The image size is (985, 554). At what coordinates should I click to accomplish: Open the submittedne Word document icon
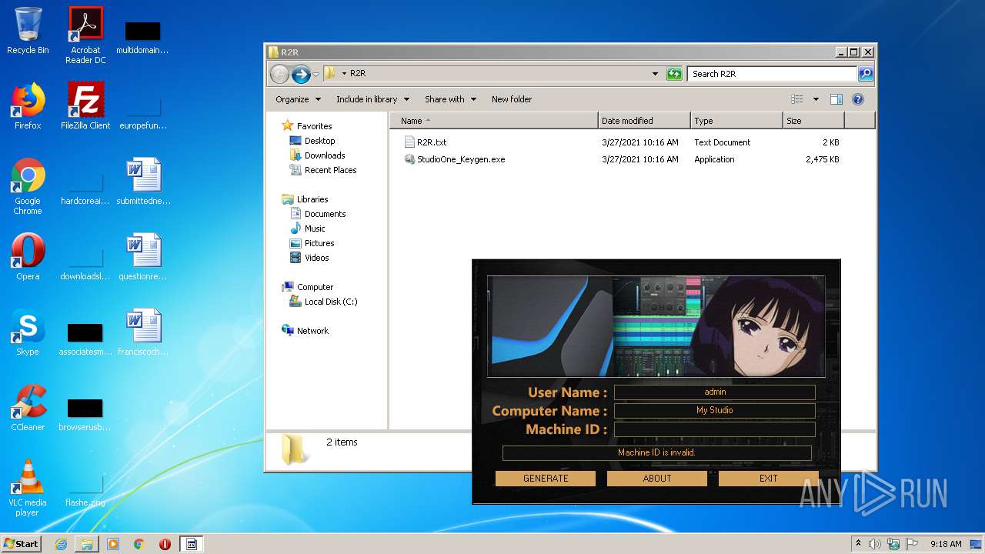click(x=143, y=182)
